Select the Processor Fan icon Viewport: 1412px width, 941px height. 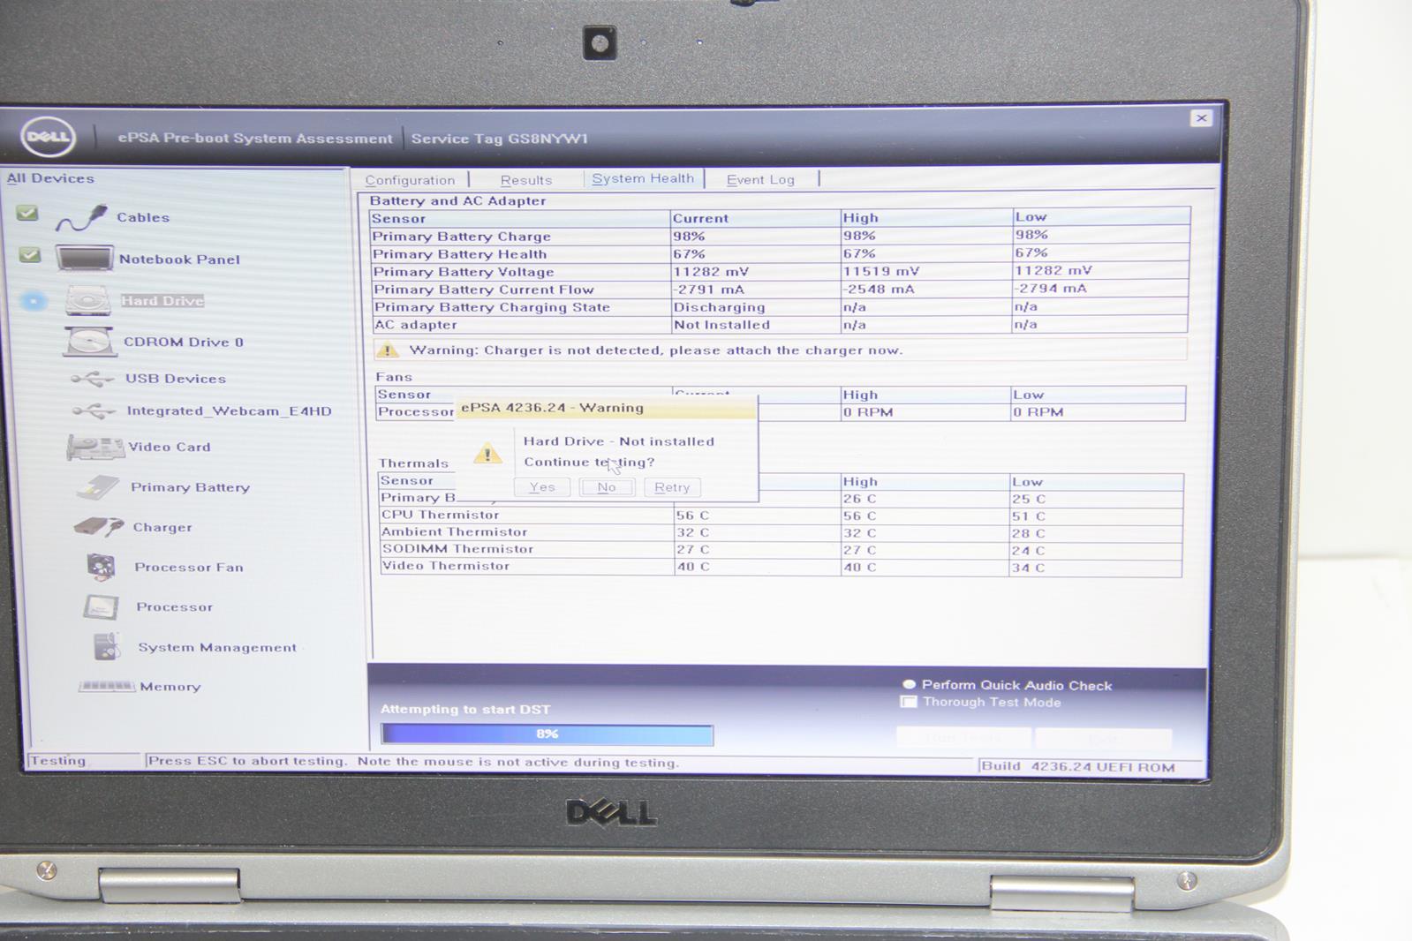point(101,567)
